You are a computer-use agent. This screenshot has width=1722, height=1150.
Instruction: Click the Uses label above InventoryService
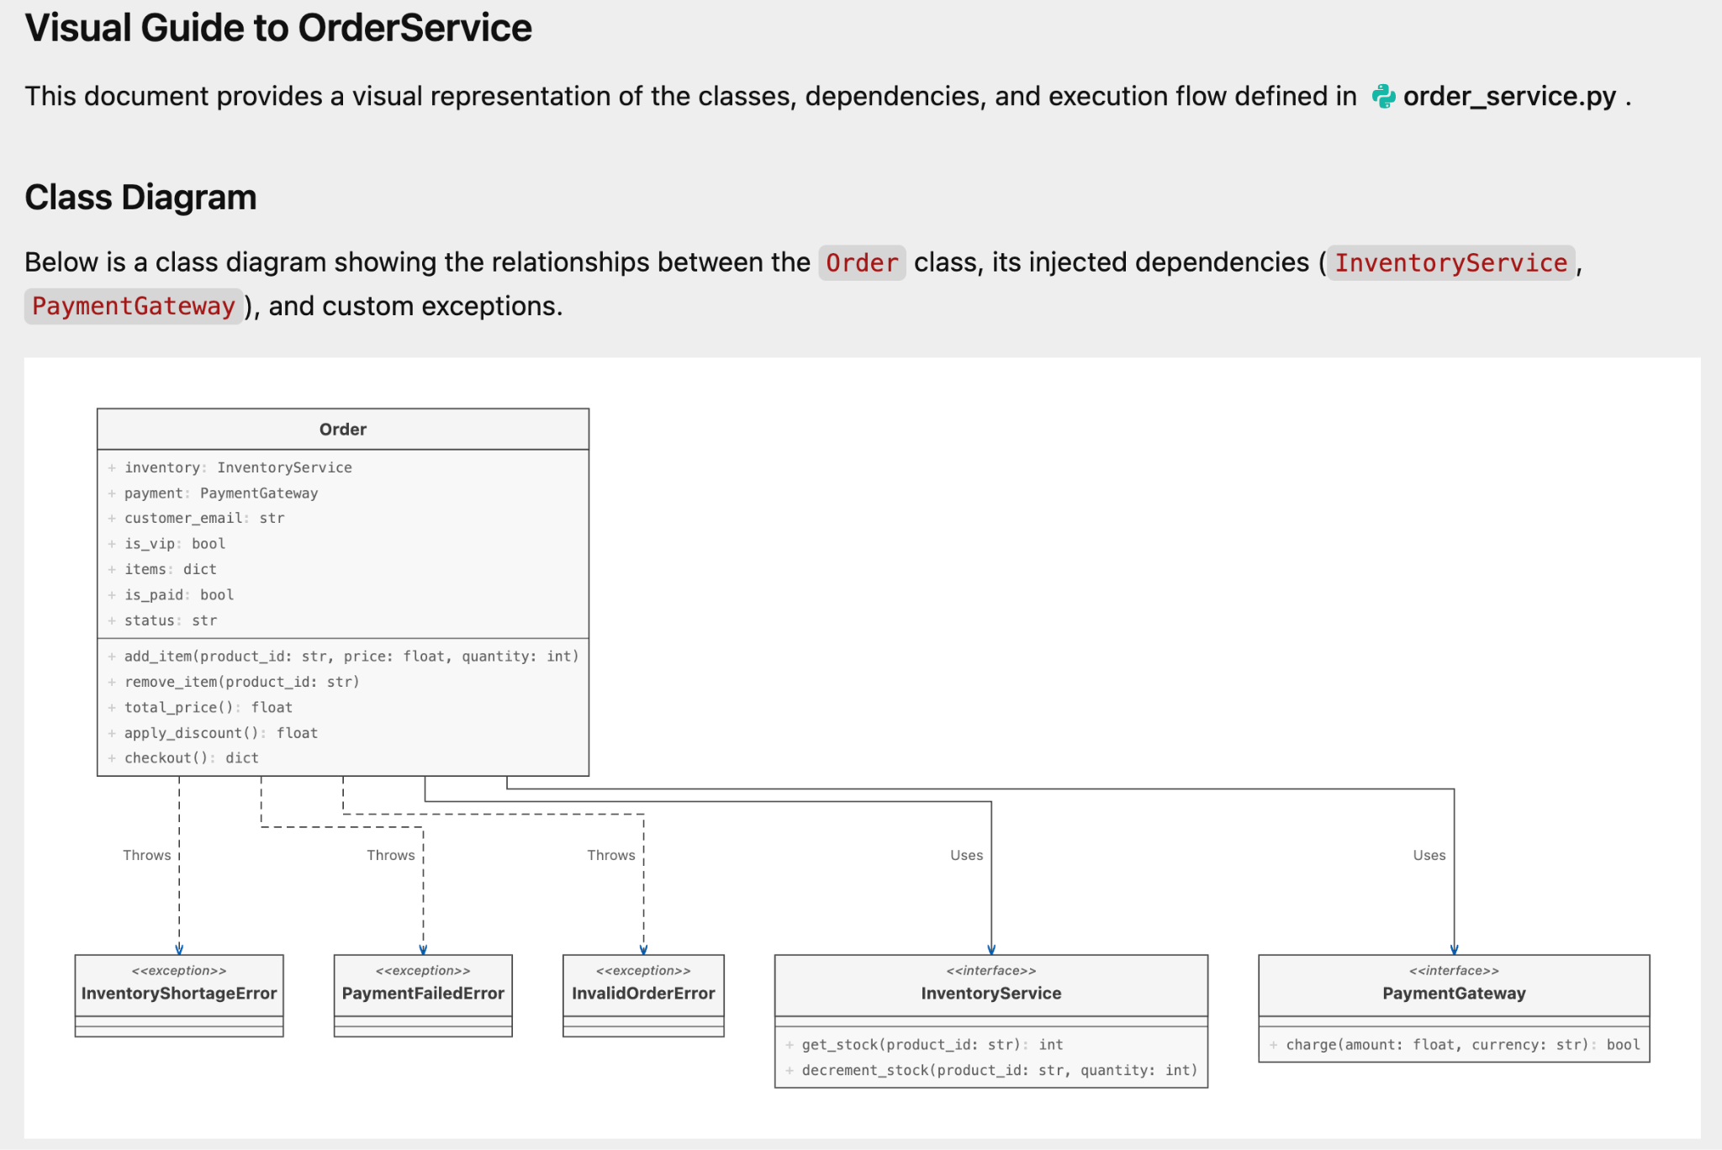(966, 855)
